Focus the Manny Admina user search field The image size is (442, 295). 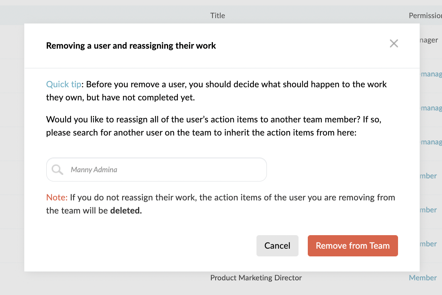[x=157, y=170]
